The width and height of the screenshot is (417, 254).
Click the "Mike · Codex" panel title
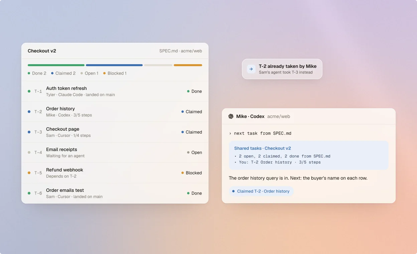pyautogui.click(x=250, y=116)
